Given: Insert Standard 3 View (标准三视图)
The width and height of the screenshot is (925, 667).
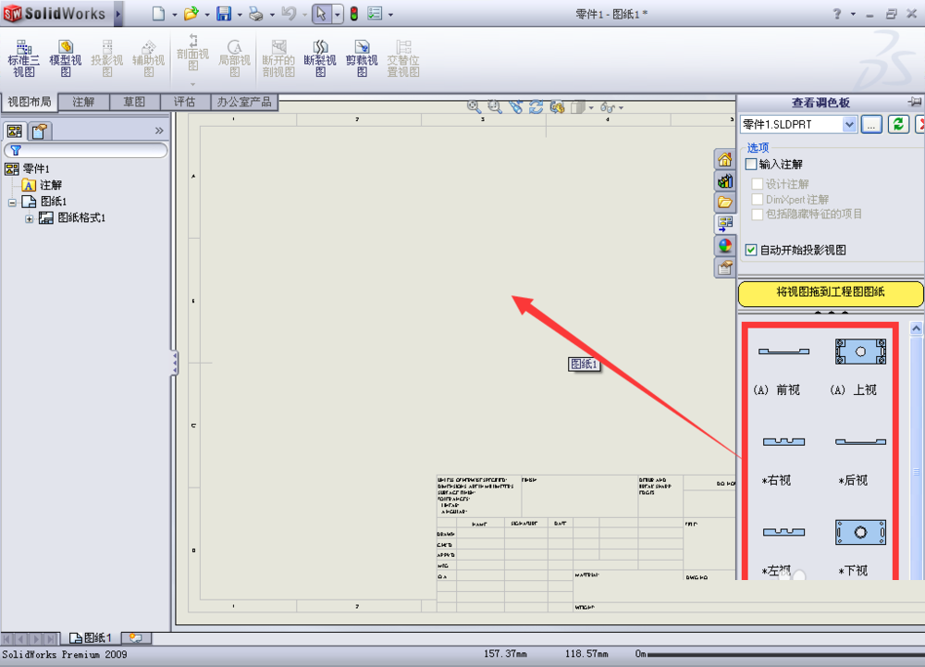Looking at the screenshot, I should pos(24,58).
